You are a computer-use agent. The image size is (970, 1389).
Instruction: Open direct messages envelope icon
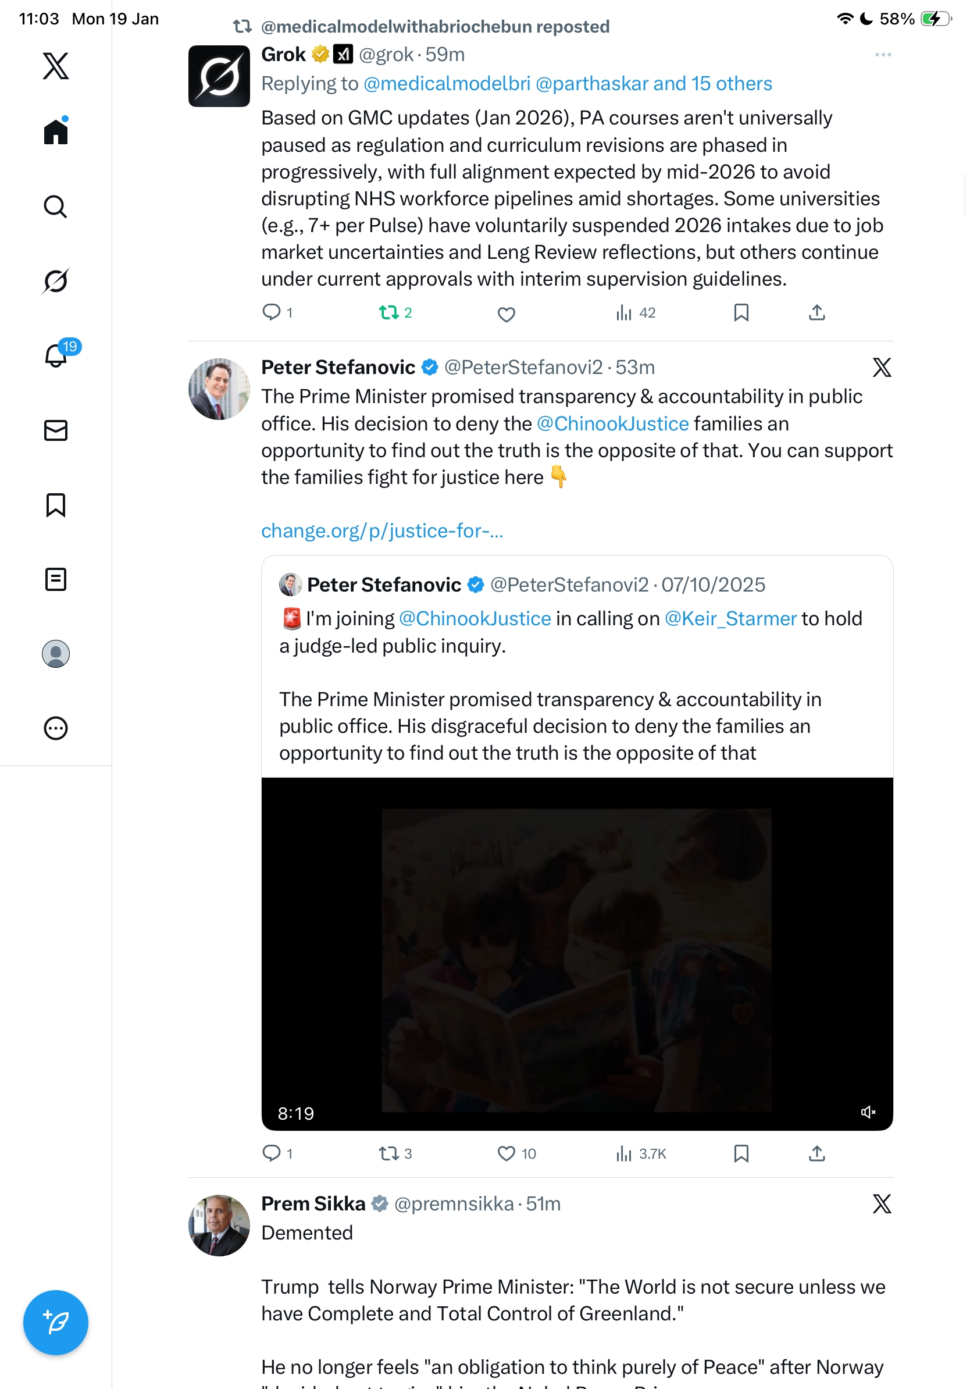(x=56, y=431)
